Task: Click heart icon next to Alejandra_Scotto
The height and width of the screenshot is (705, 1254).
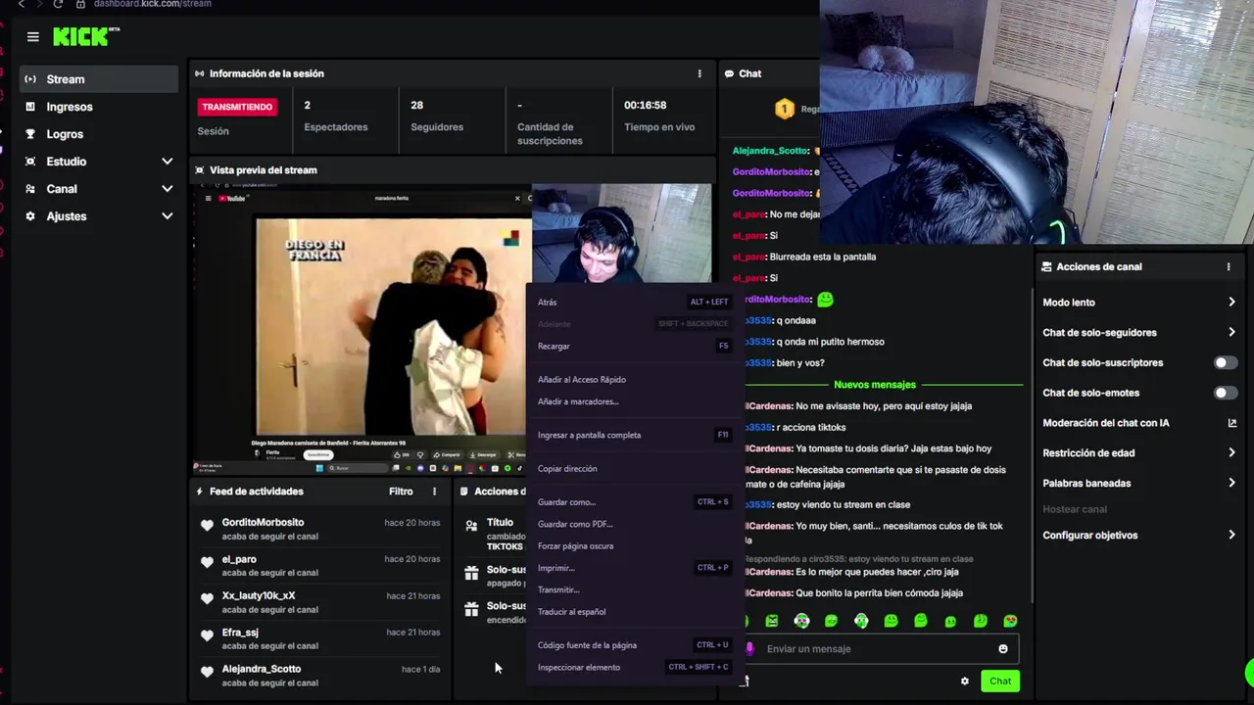Action: click(x=207, y=672)
